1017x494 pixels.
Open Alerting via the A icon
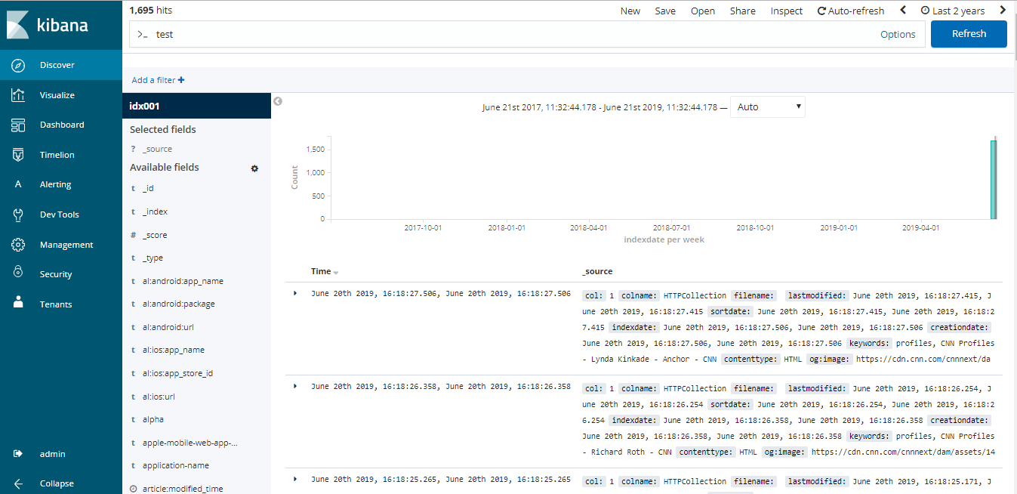point(19,184)
